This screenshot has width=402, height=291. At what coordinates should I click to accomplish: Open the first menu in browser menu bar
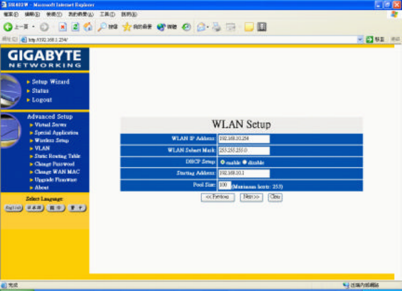click(11, 14)
